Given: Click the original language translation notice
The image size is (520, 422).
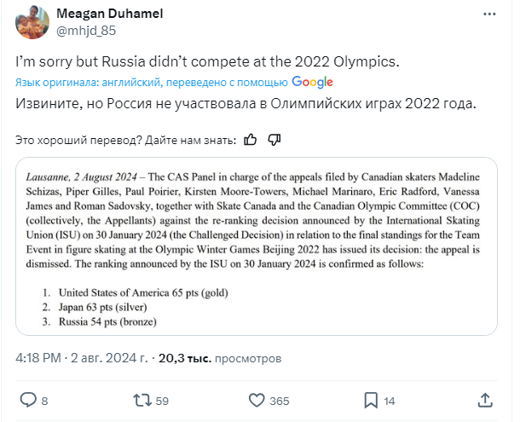Looking at the screenshot, I should (x=152, y=83).
